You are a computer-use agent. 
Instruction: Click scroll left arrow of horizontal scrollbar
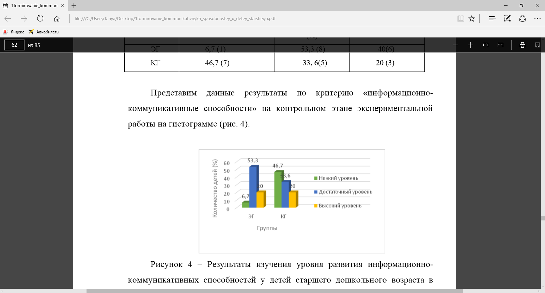[x=2, y=291]
